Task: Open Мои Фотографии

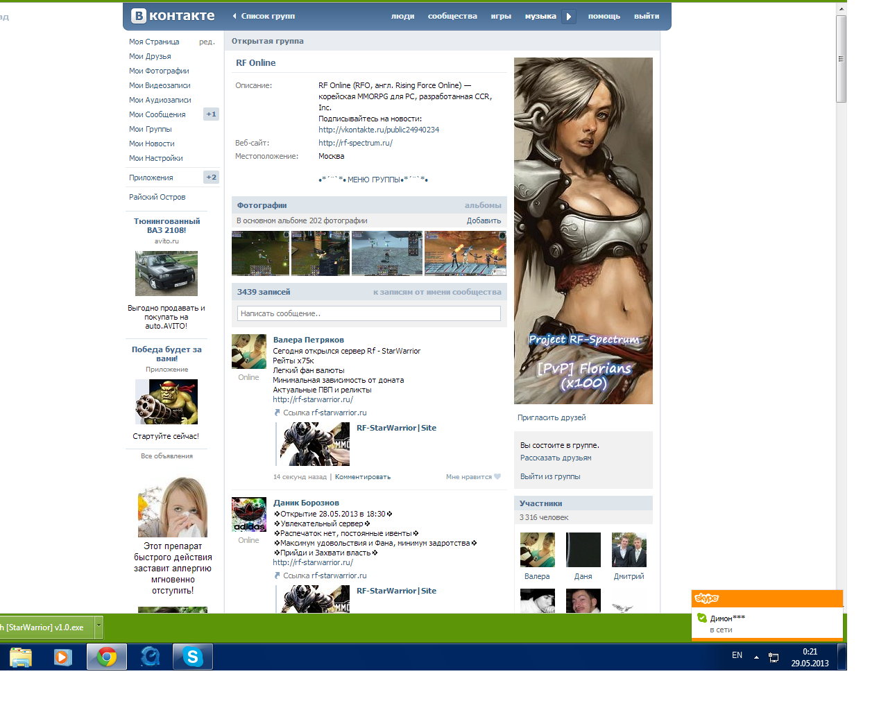Action: [159, 71]
